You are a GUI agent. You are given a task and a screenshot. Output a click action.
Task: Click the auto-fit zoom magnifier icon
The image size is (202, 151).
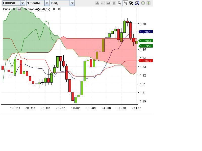click(x=137, y=3)
